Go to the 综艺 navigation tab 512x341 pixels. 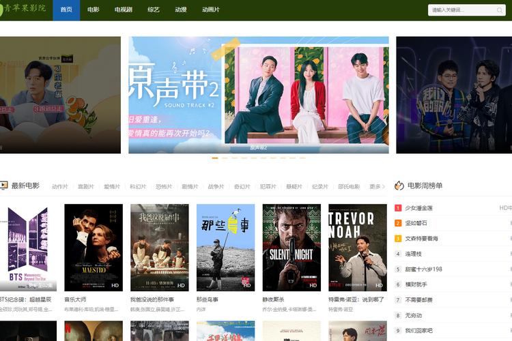pyautogui.click(x=154, y=10)
